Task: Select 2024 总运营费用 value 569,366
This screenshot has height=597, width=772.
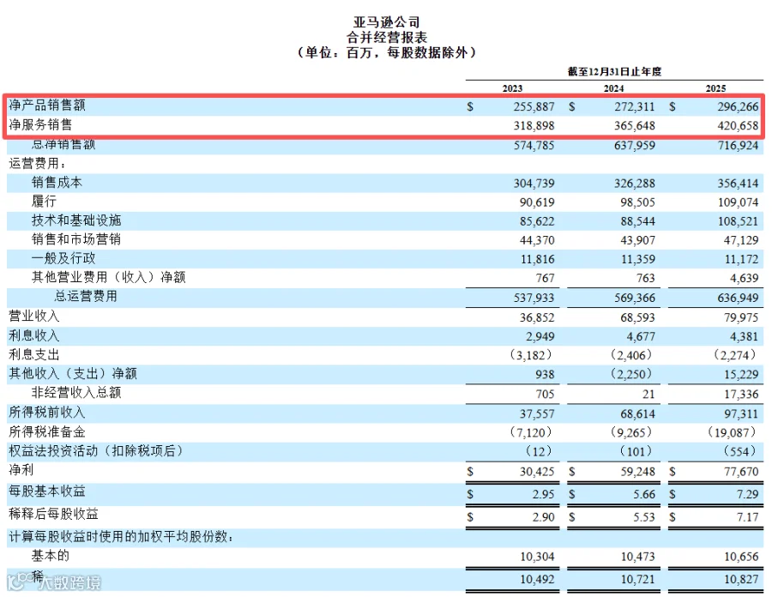Action: (x=634, y=298)
